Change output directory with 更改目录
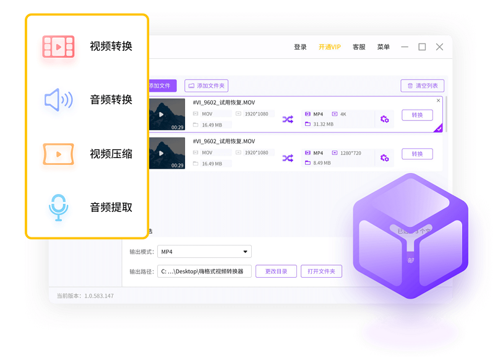This screenshot has height=357, width=495. pyautogui.click(x=276, y=271)
